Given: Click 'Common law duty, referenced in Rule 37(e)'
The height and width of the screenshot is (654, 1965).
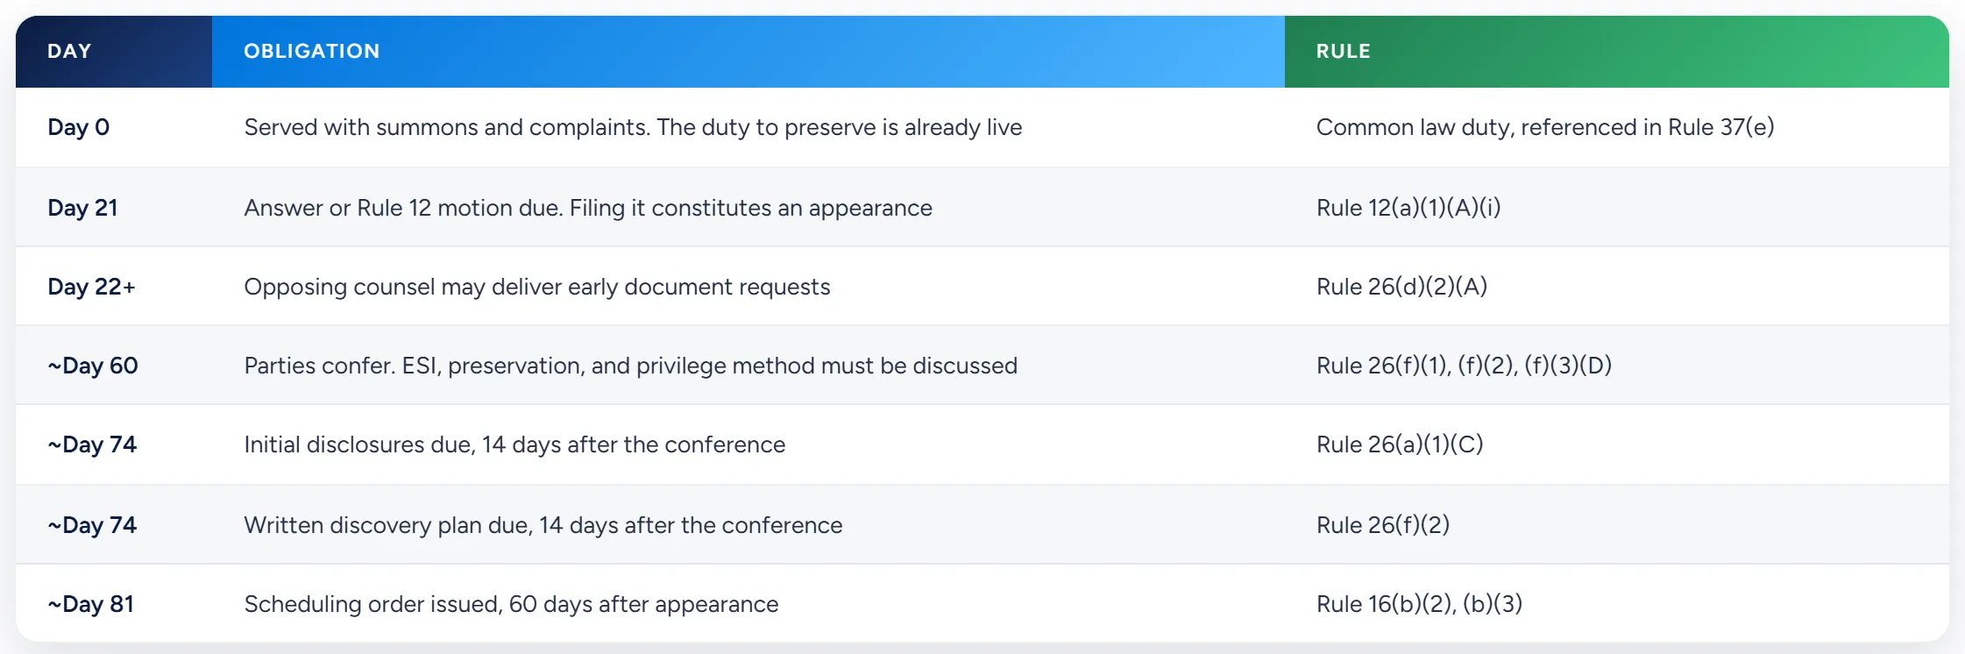Looking at the screenshot, I should (1545, 127).
